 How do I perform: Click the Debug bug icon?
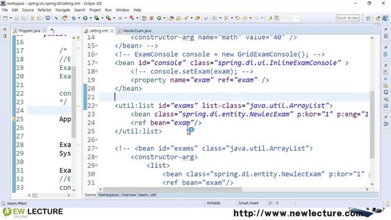pyautogui.click(x=74, y=18)
